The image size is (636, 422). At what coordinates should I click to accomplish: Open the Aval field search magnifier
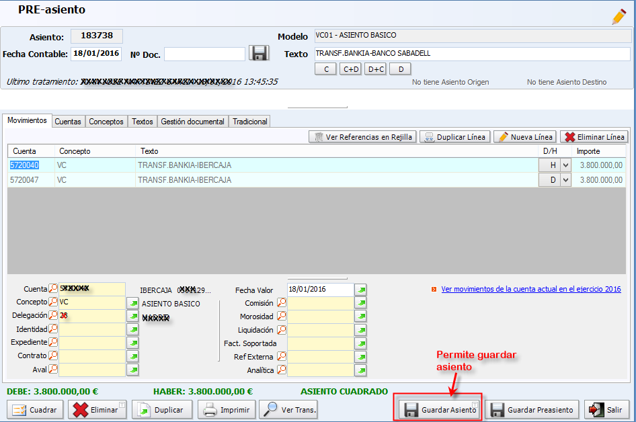53,370
